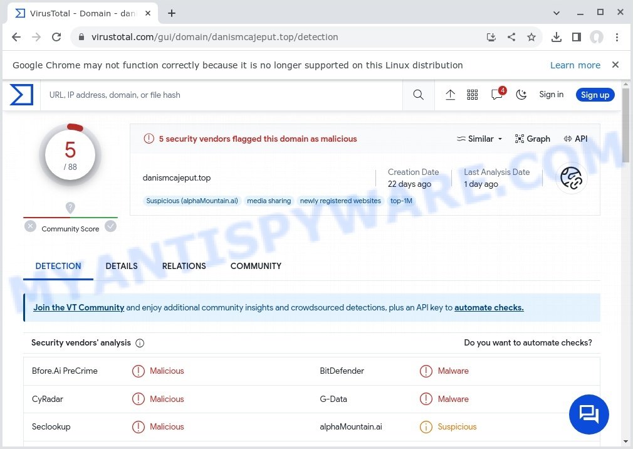Open the Chrome profile avatar
This screenshot has width=633, height=449.
(x=597, y=37)
